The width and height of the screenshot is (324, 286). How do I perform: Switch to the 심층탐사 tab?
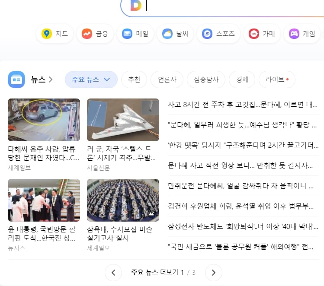(206, 79)
